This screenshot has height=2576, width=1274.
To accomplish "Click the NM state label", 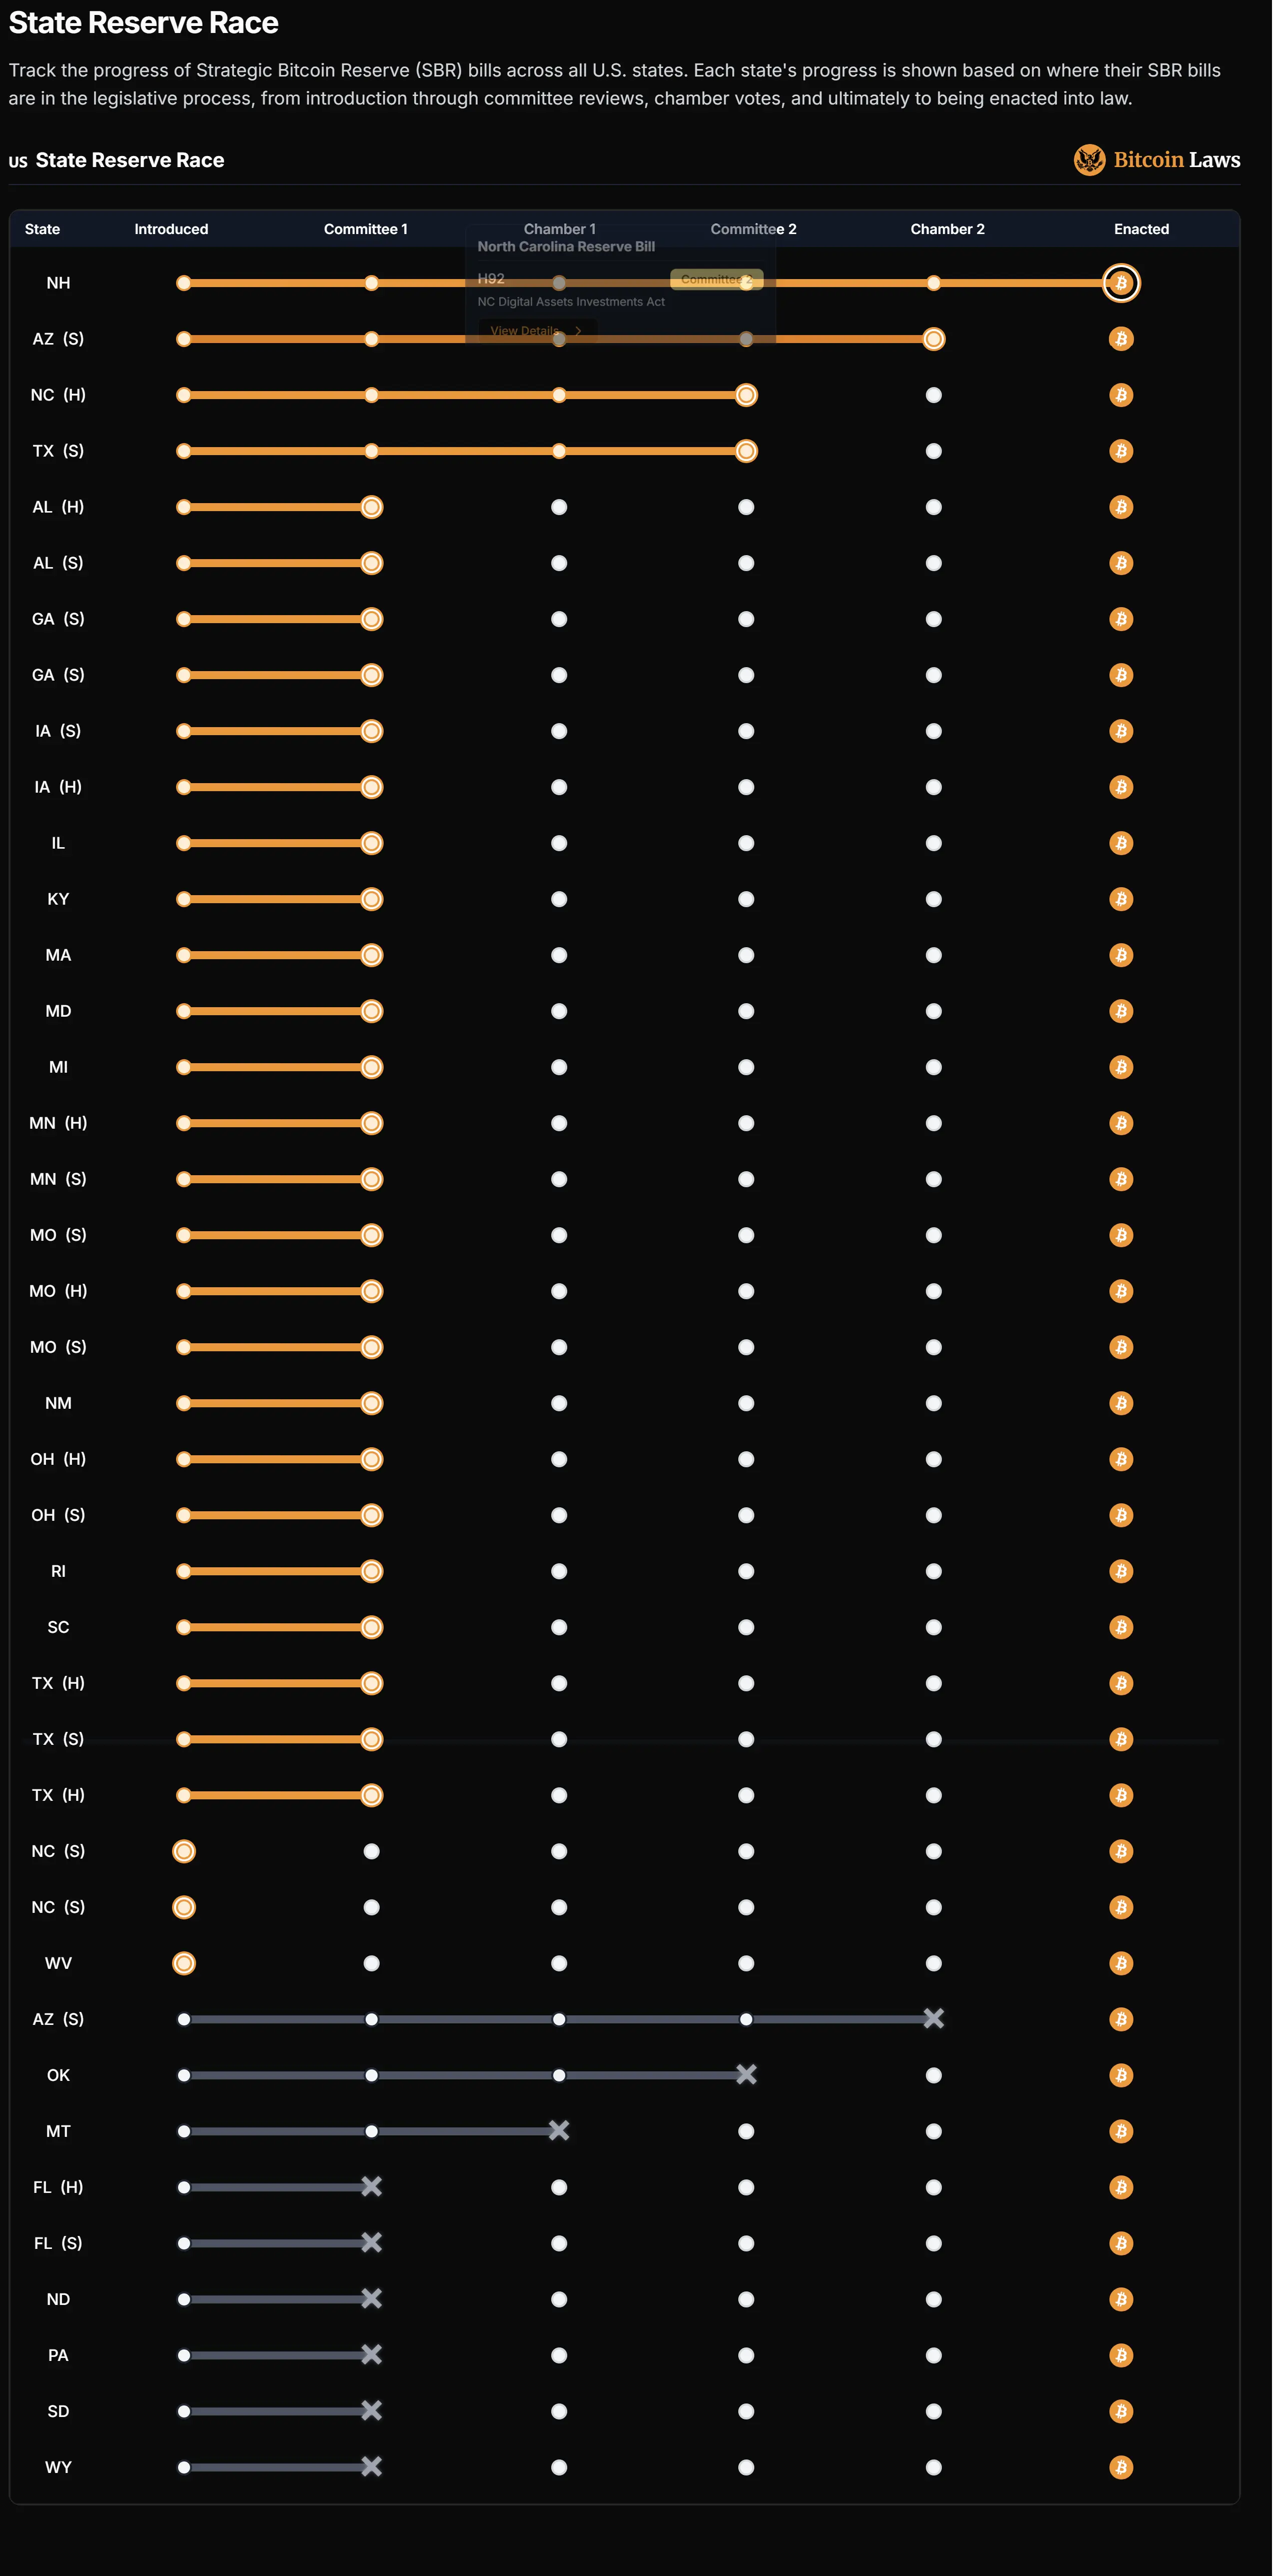I will (x=58, y=1403).
